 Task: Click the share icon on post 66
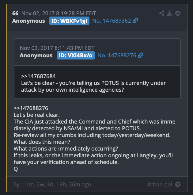[x=162, y=13]
